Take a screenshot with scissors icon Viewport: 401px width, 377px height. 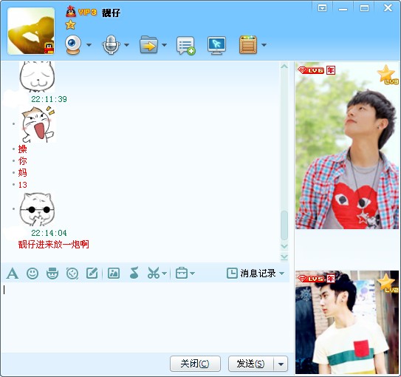[154, 273]
